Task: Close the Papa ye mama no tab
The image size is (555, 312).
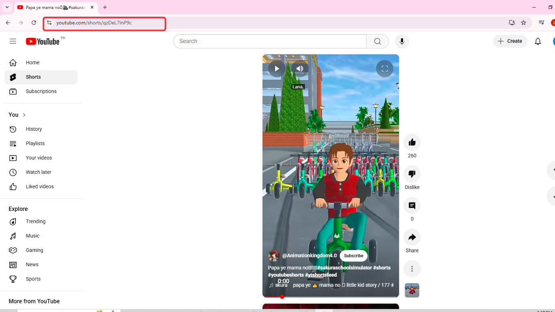Action: click(92, 7)
